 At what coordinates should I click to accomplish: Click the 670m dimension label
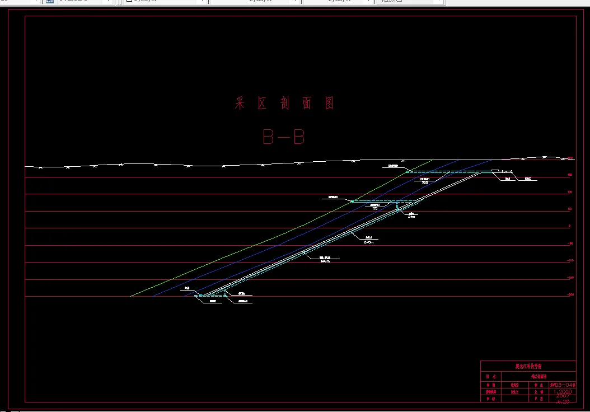click(x=369, y=242)
